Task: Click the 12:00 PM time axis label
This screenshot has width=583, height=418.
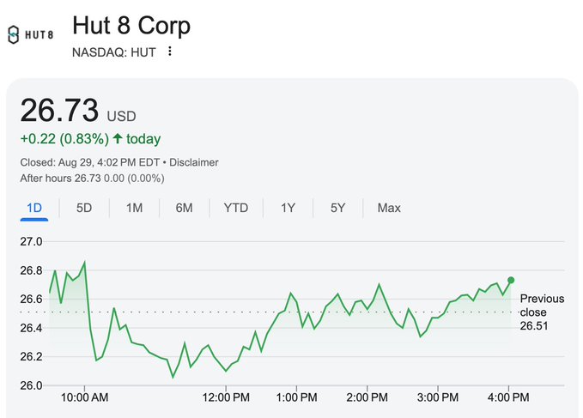Action: click(226, 397)
